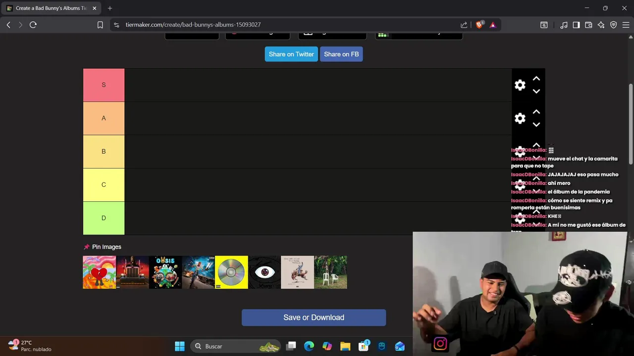
Task: Move A tier row down with arrow
Action: [x=536, y=125]
